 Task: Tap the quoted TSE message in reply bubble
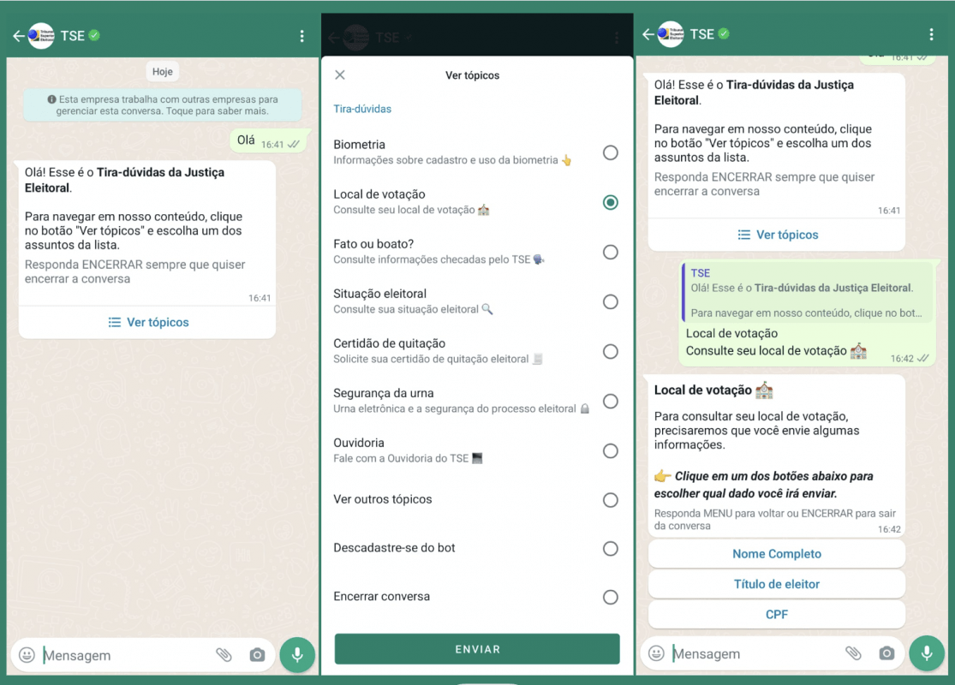point(807,293)
